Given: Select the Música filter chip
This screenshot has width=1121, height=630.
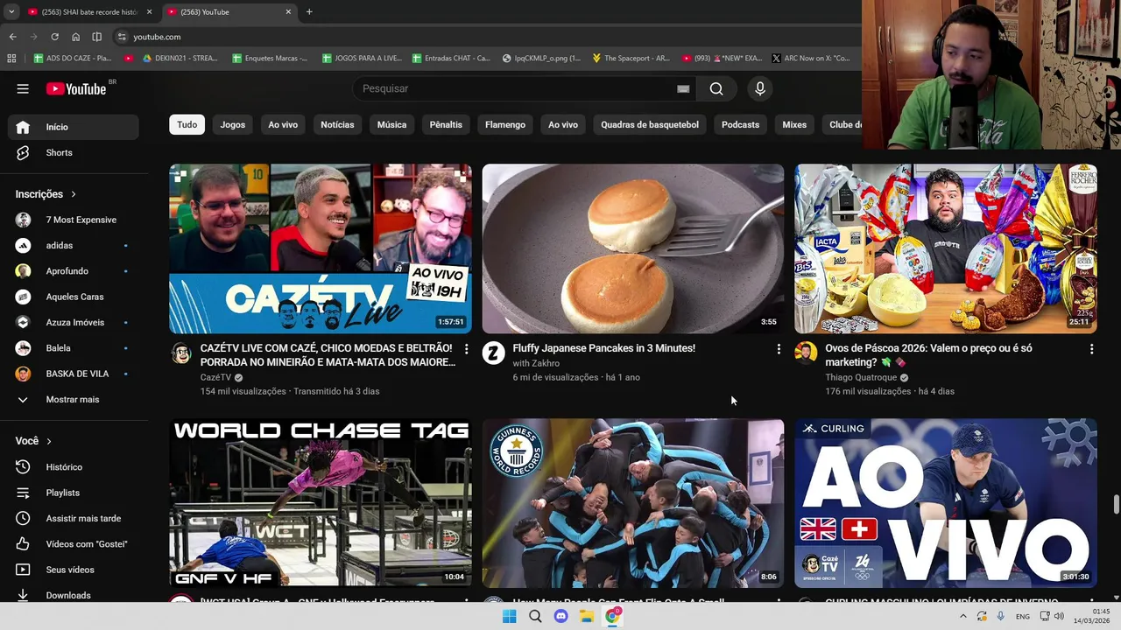Looking at the screenshot, I should click(x=391, y=125).
